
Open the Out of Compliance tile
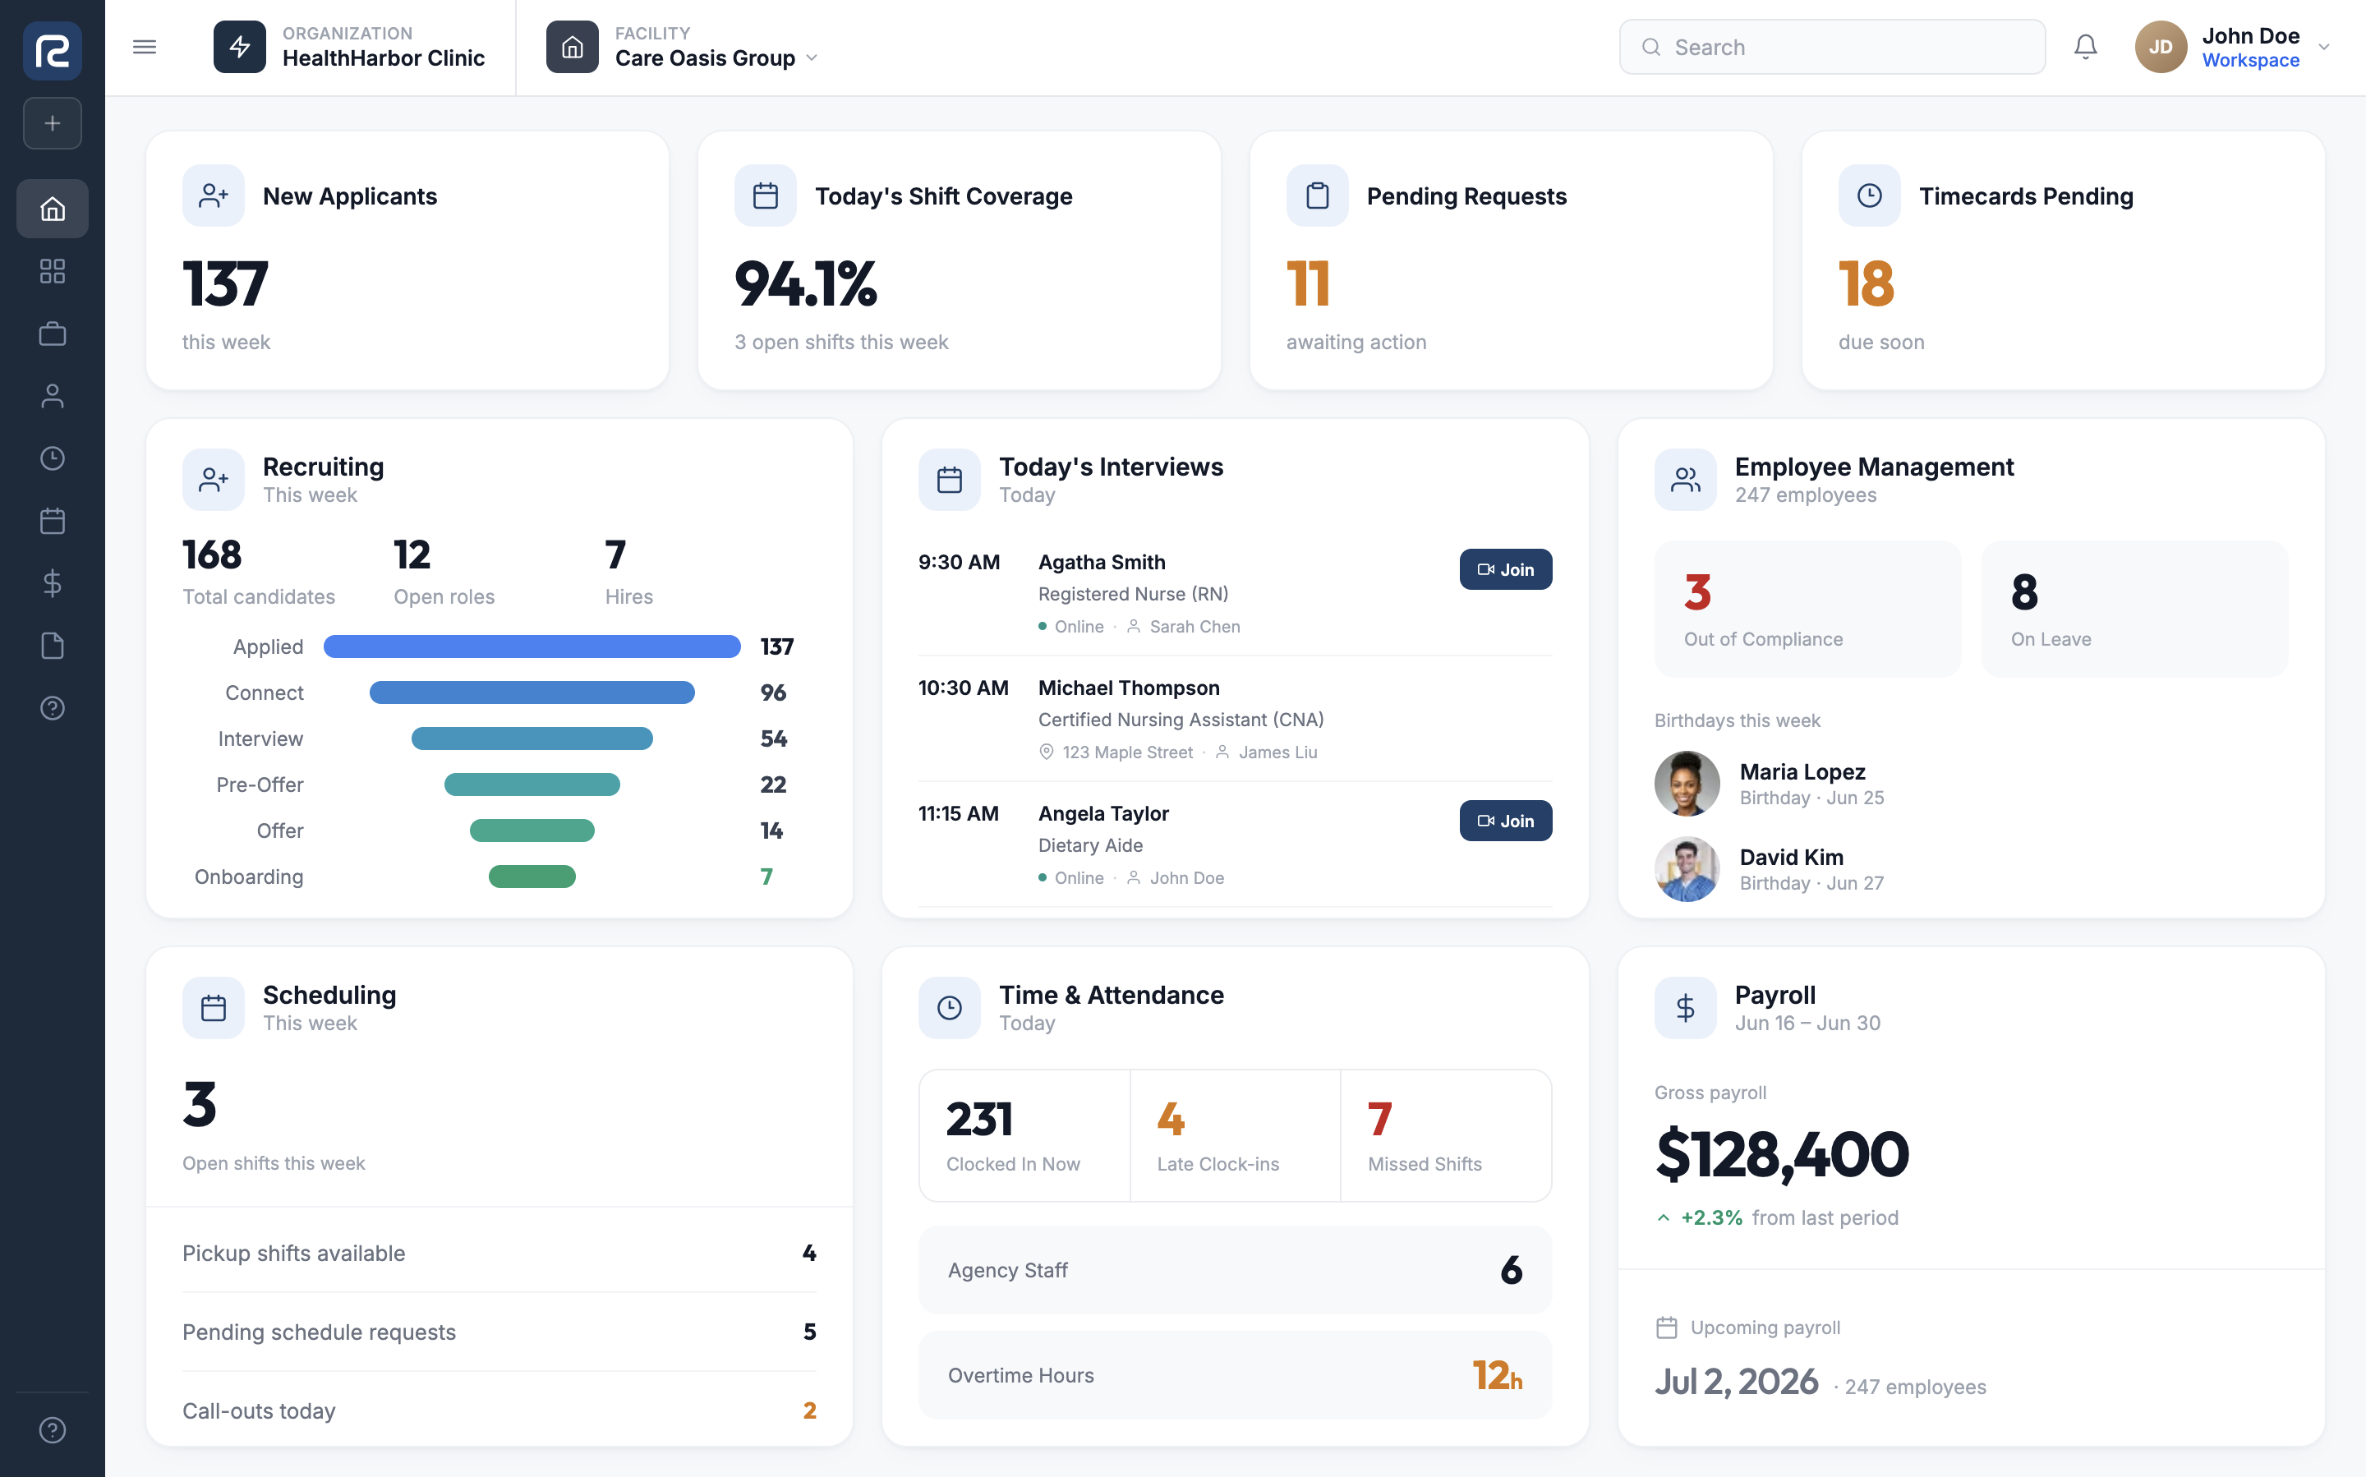(1807, 609)
